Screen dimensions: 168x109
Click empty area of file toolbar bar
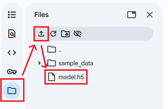tap(117, 34)
